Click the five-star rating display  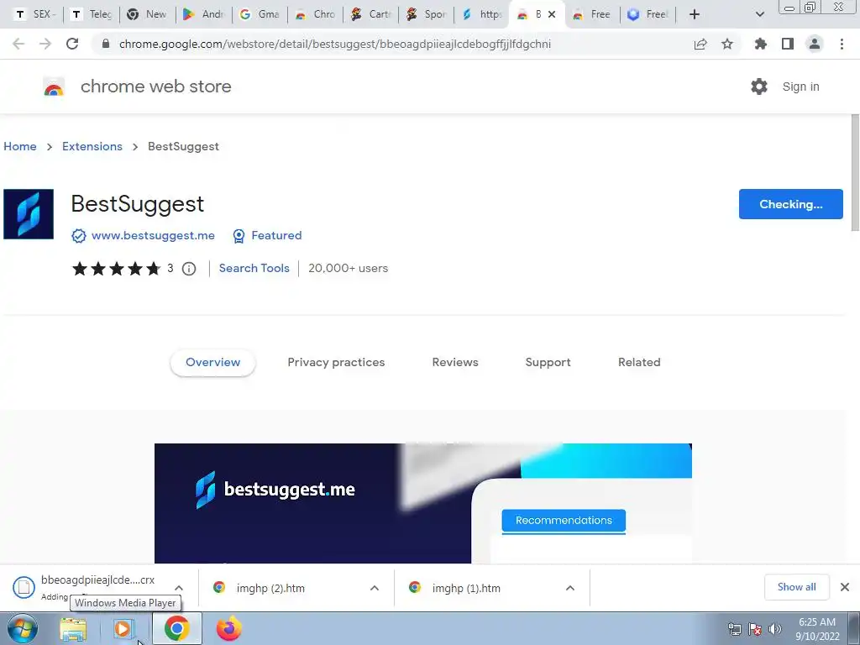click(116, 268)
